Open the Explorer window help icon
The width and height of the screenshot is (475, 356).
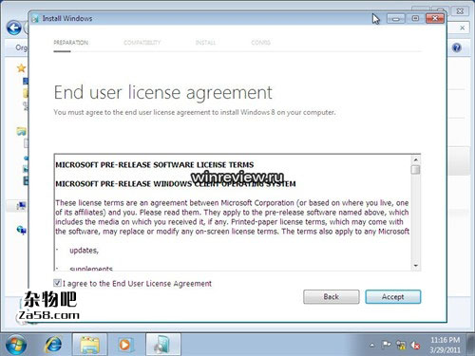coord(457,47)
